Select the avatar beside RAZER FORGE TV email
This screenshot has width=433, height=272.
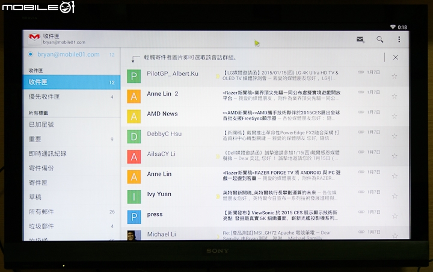pos(134,177)
